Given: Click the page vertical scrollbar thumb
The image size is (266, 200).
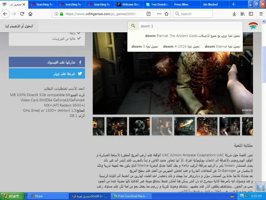Looking at the screenshot, I should click(264, 64).
